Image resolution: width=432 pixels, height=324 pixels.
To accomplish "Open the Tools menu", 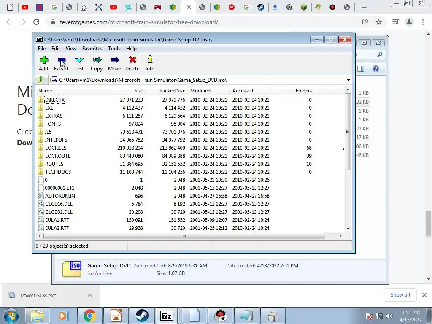I will (x=114, y=49).
